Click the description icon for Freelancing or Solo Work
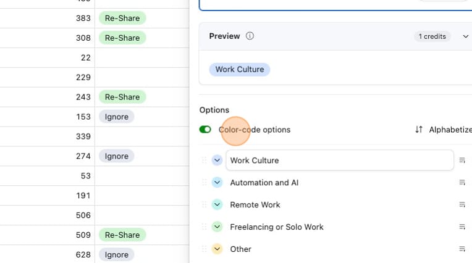 tap(462, 227)
